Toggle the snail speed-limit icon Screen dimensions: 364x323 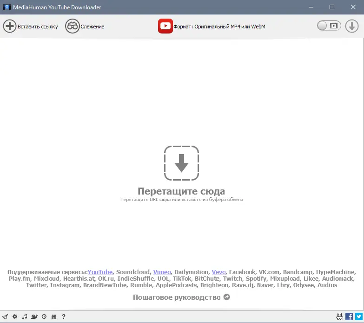click(x=34, y=316)
